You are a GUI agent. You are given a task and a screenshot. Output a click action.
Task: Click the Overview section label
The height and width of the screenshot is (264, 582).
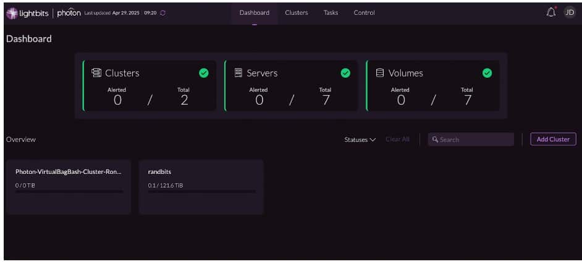click(21, 139)
